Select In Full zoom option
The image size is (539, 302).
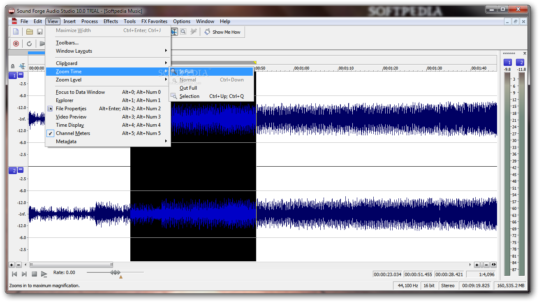pos(211,72)
